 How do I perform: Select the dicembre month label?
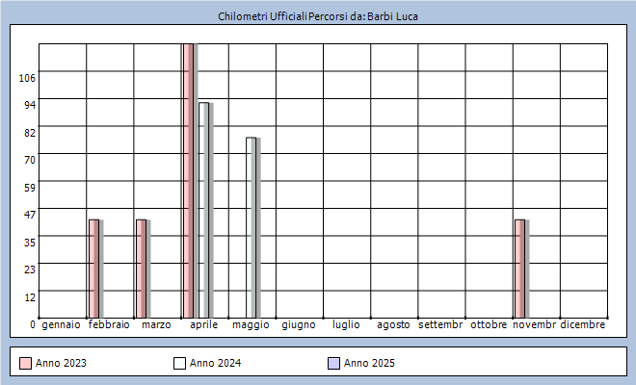click(x=583, y=325)
